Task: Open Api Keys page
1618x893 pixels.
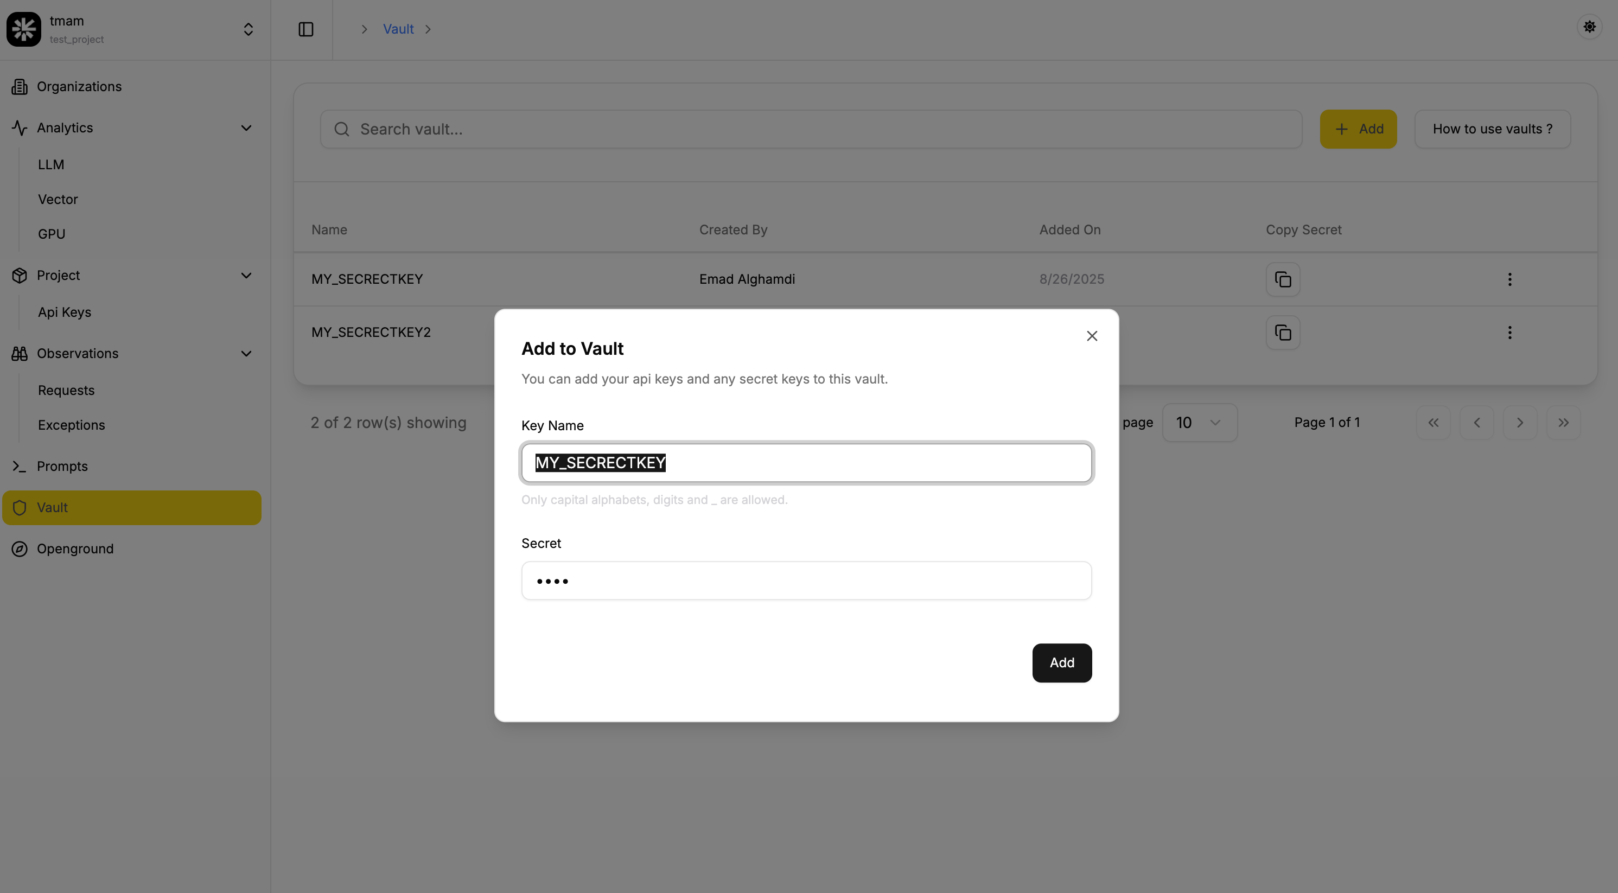Action: 65,312
